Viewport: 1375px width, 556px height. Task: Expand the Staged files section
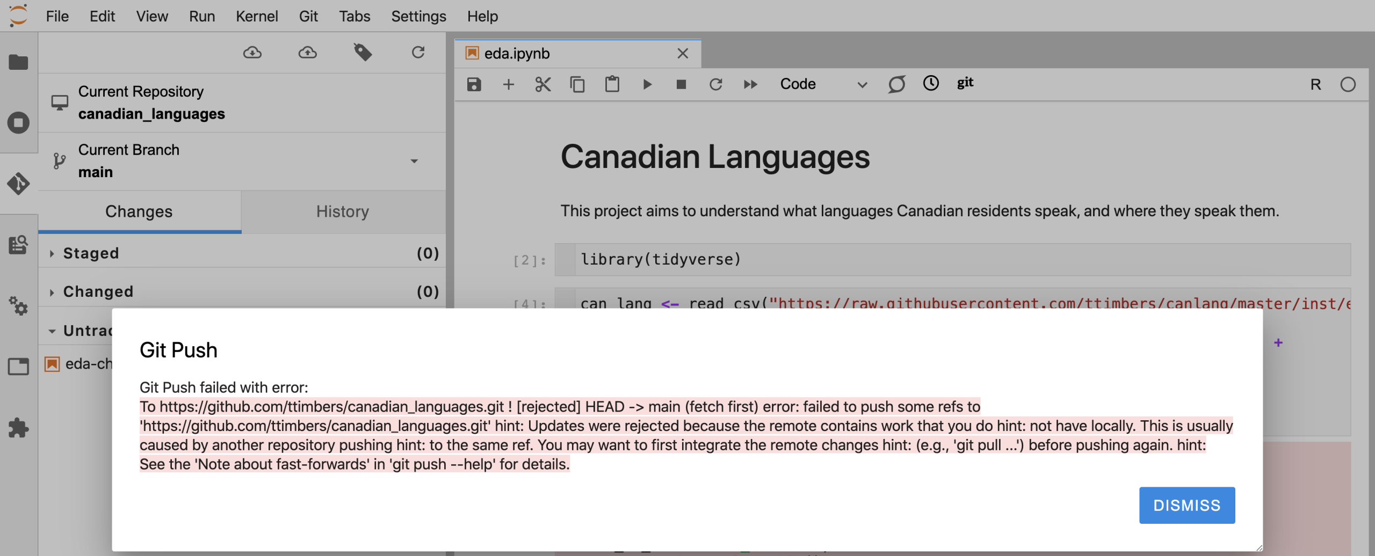[90, 253]
